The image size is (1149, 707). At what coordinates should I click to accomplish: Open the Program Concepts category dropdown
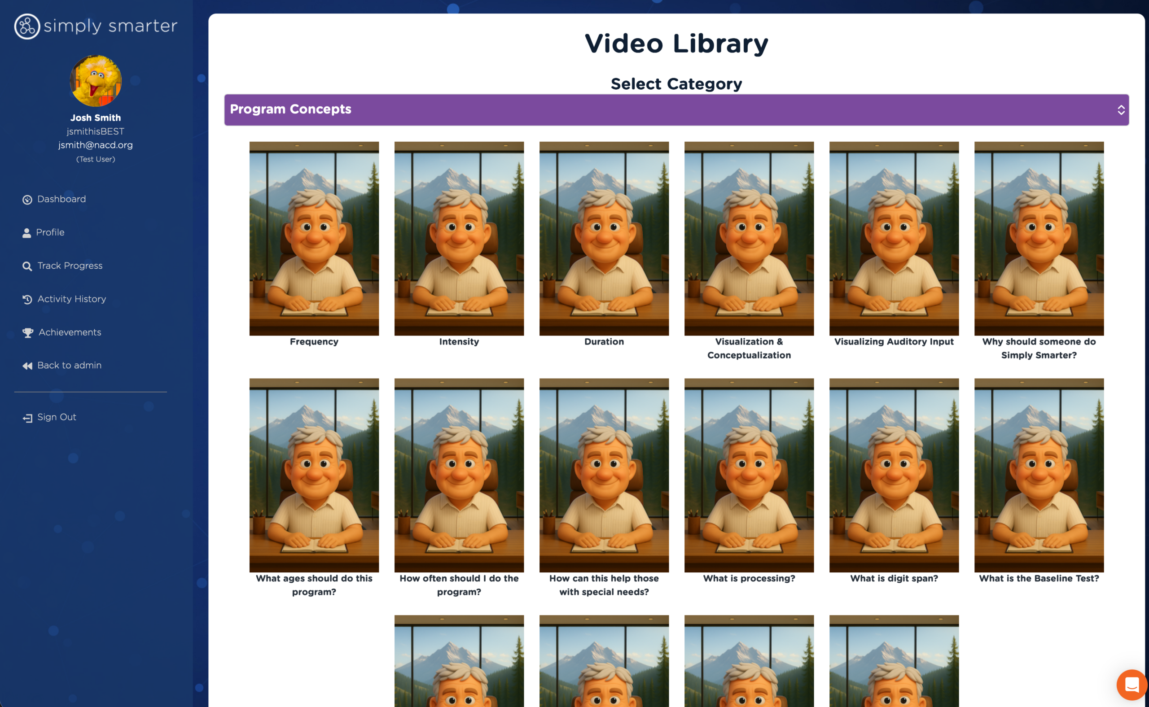coord(676,109)
